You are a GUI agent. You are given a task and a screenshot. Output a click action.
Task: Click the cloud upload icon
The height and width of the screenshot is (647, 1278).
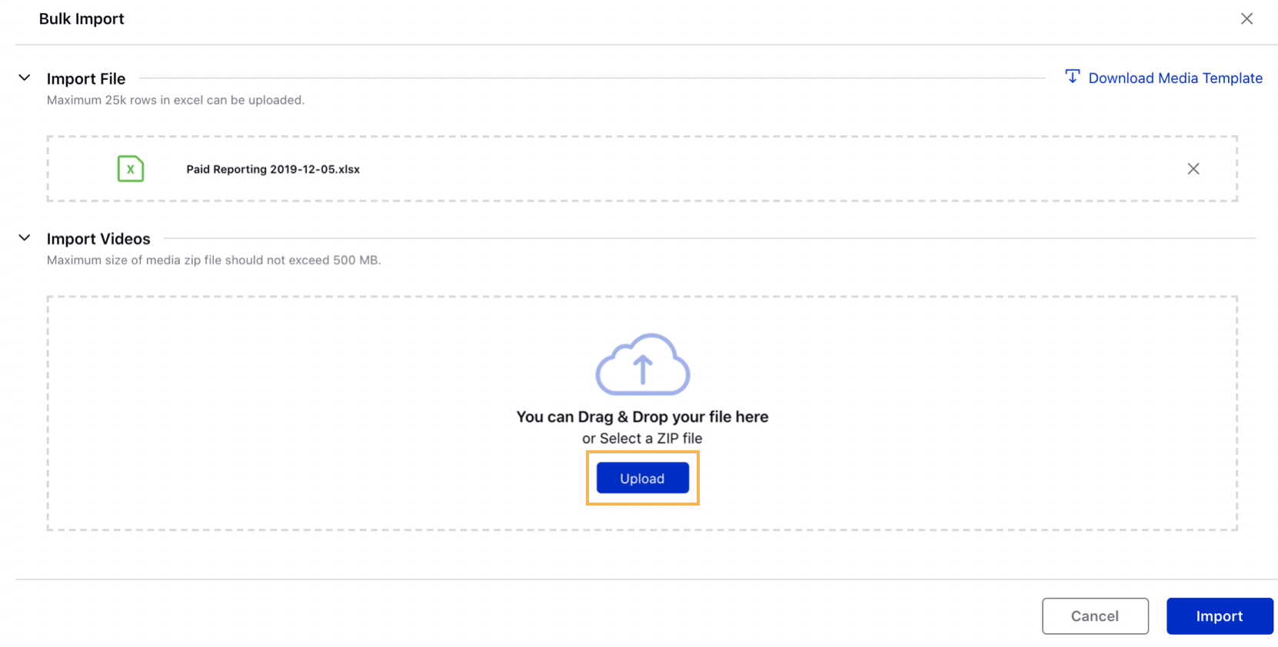tap(643, 364)
